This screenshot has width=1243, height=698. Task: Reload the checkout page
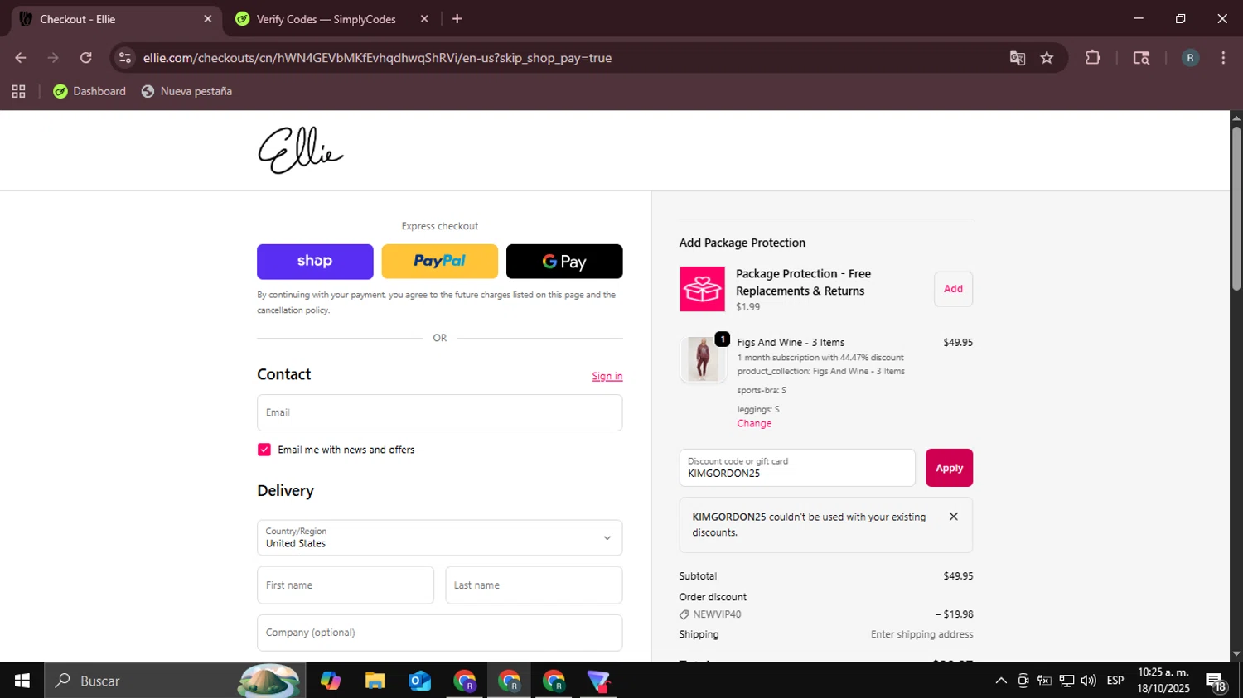pos(85,58)
